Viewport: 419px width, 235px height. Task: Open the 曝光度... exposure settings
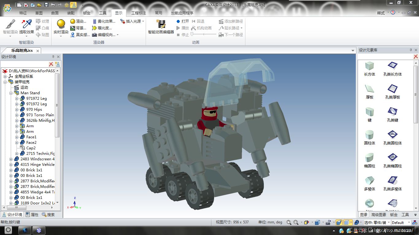[x=102, y=28]
